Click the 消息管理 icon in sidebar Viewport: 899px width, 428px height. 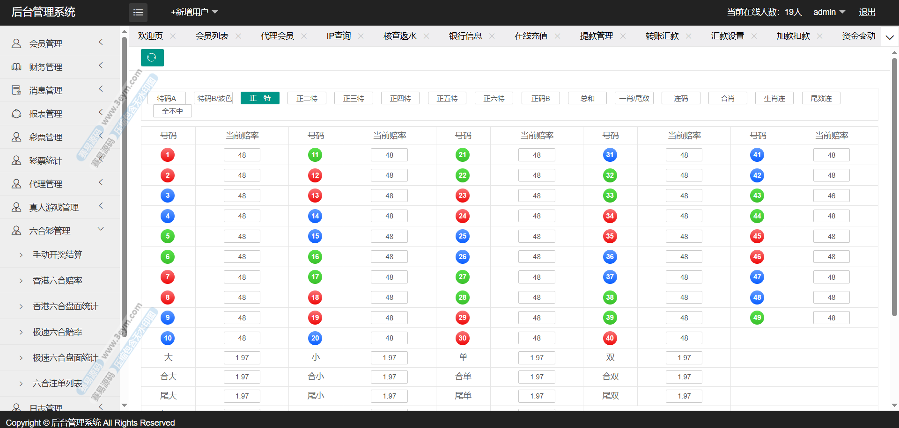16,90
